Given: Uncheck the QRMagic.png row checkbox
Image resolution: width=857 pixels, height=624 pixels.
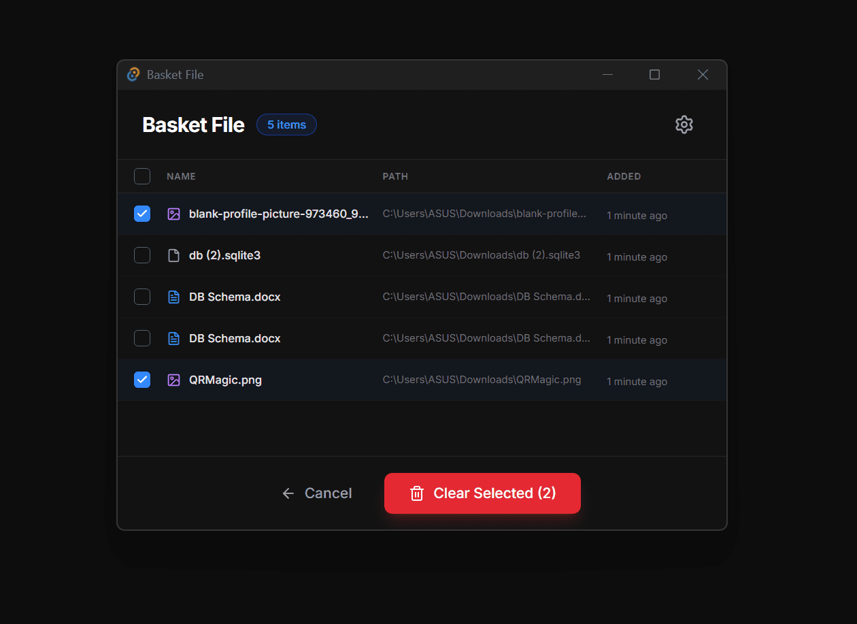Looking at the screenshot, I should 142,380.
